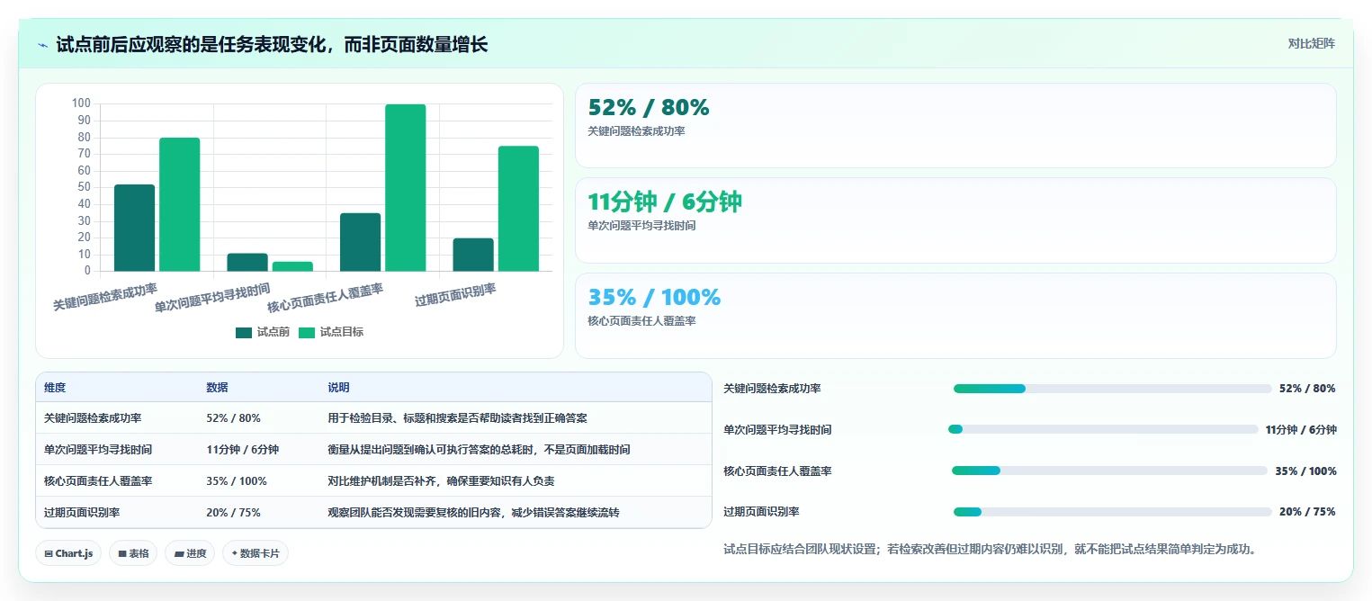Click the 试点前 bar for 关键问题检索成功率

coord(134,228)
